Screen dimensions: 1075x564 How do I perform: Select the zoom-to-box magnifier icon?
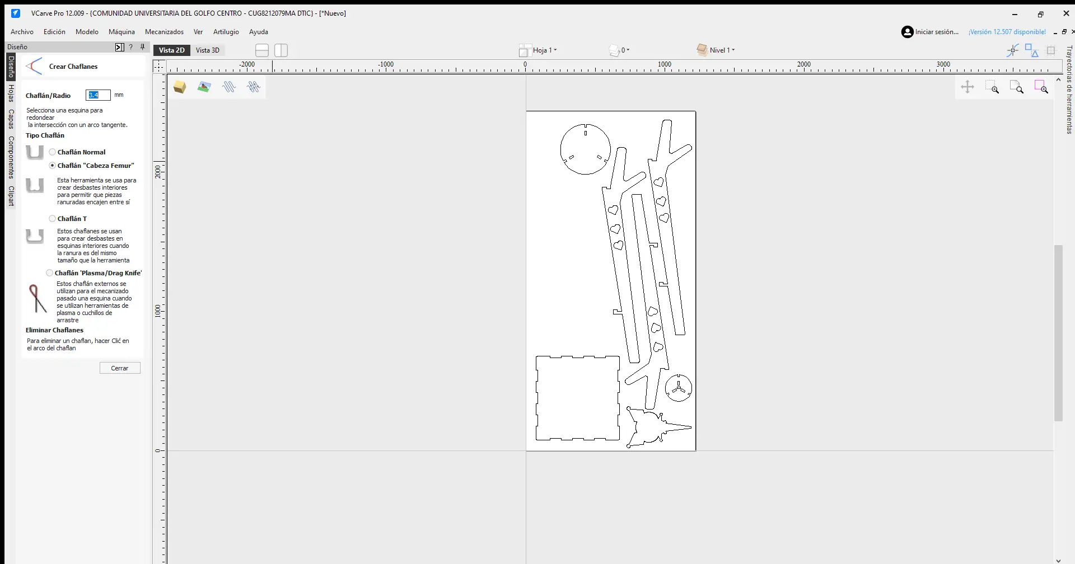click(x=992, y=87)
